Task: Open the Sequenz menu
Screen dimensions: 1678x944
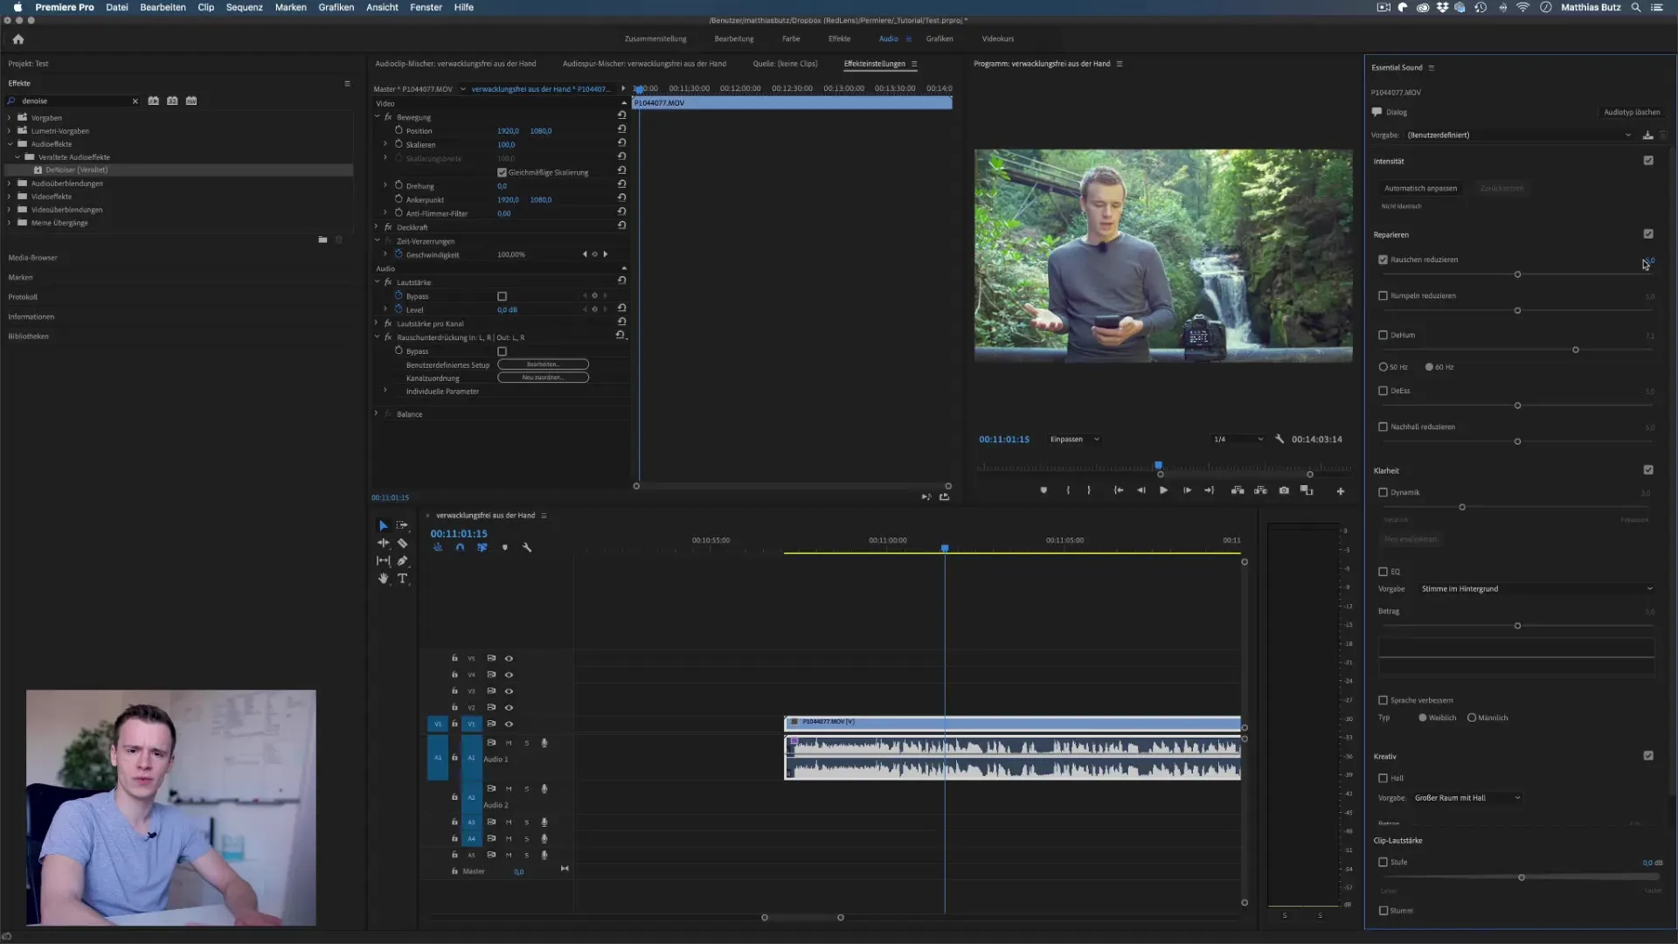Action: pos(244,7)
